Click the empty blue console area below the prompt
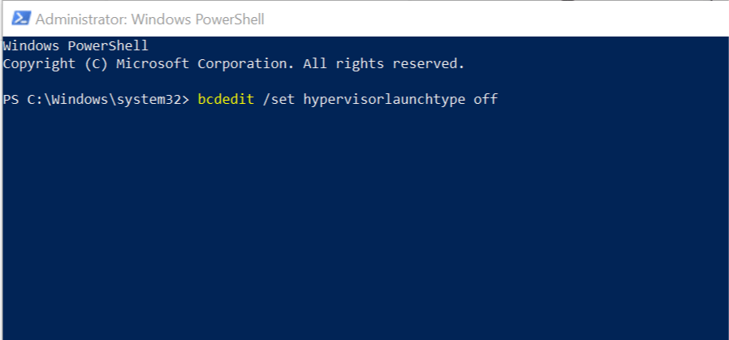 click(364, 223)
